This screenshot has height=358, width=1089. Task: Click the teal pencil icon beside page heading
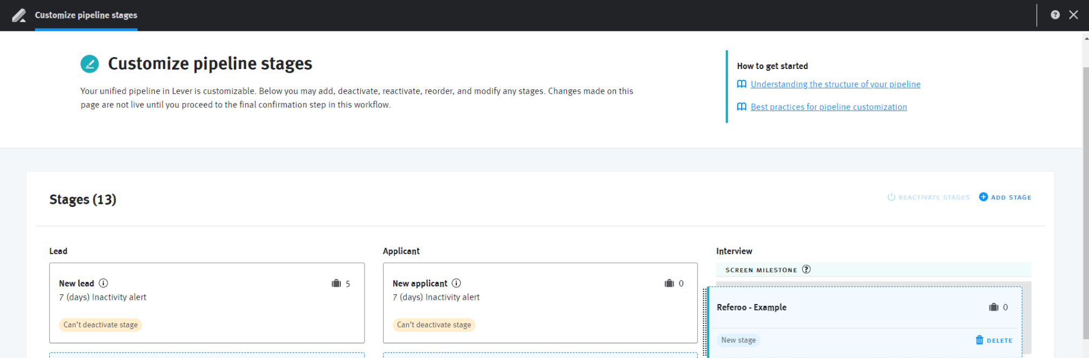click(90, 64)
